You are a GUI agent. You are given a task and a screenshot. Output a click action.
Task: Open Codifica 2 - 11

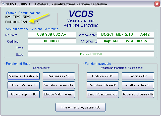tap(103, 76)
